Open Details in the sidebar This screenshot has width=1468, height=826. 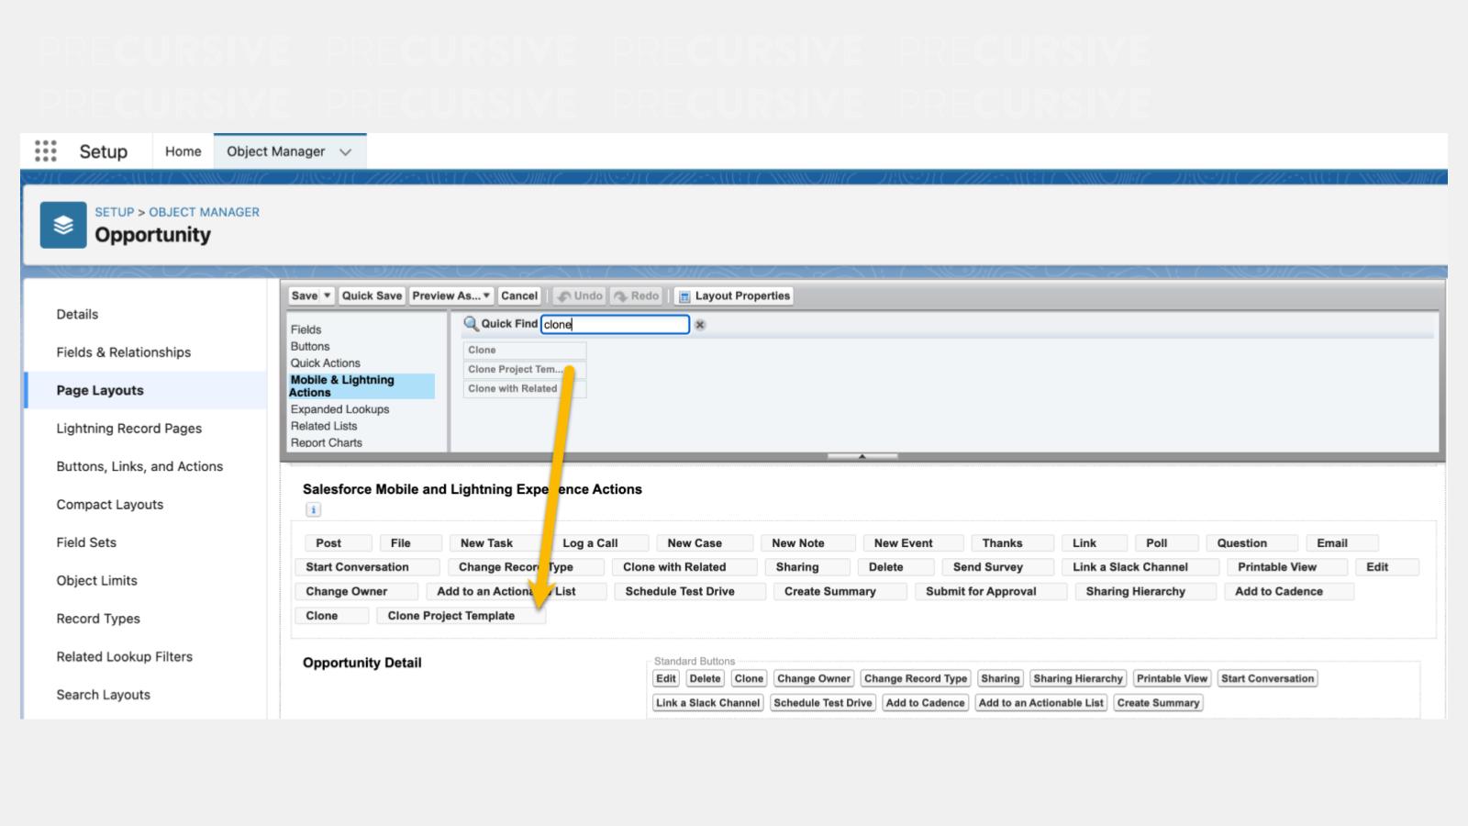(x=77, y=314)
